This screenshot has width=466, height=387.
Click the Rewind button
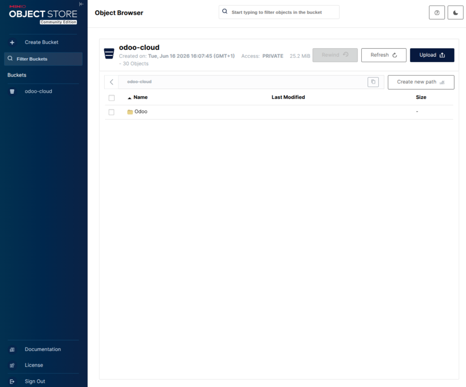click(335, 55)
